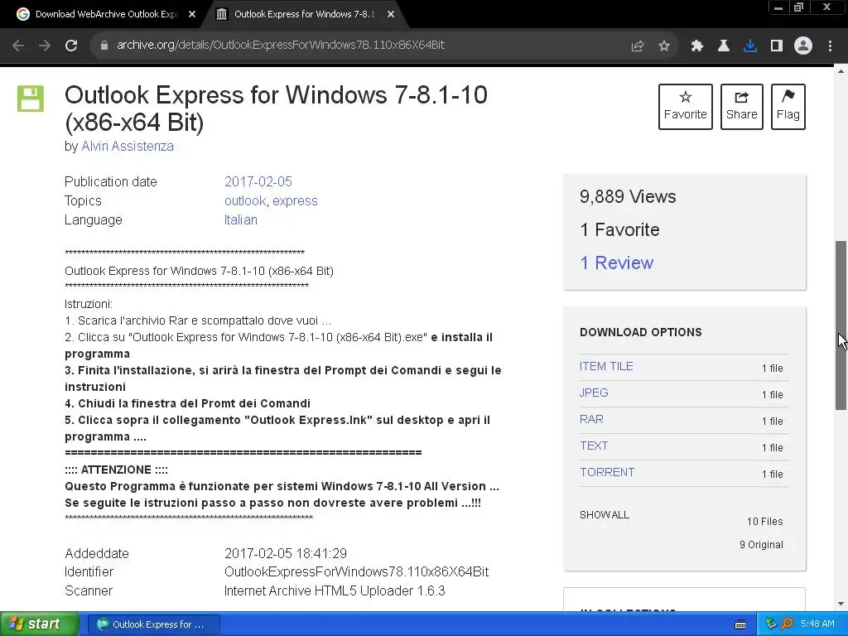
Task: Close the Download WebArchive Outlook tab
Action: pos(192,15)
